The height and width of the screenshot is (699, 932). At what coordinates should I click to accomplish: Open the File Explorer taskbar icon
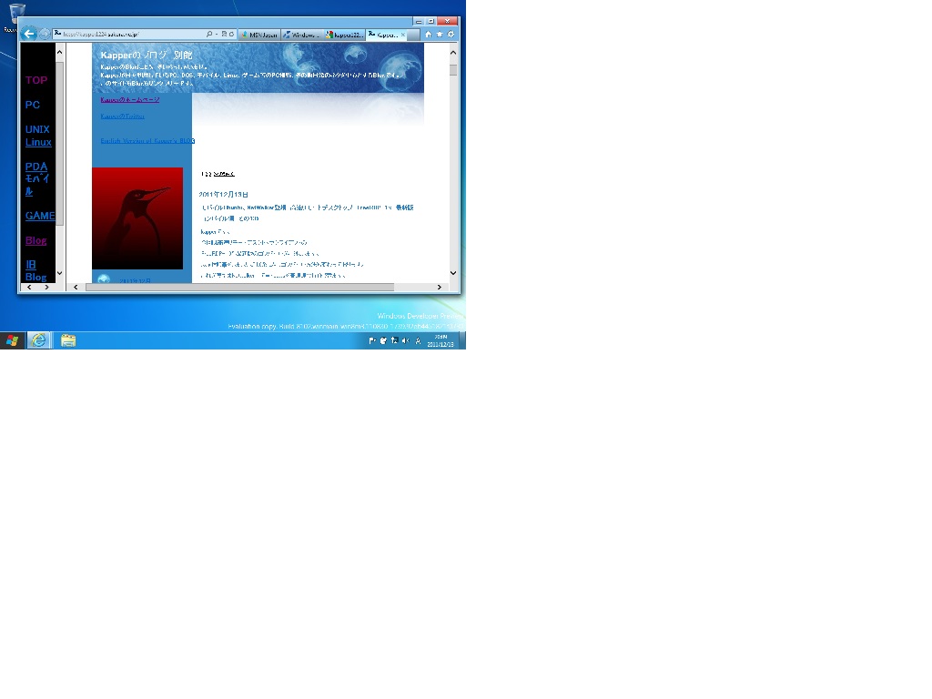pos(68,340)
